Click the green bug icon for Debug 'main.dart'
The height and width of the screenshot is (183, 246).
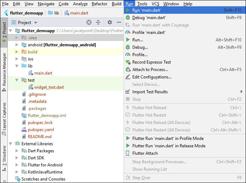pyautogui.click(x=128, y=17)
